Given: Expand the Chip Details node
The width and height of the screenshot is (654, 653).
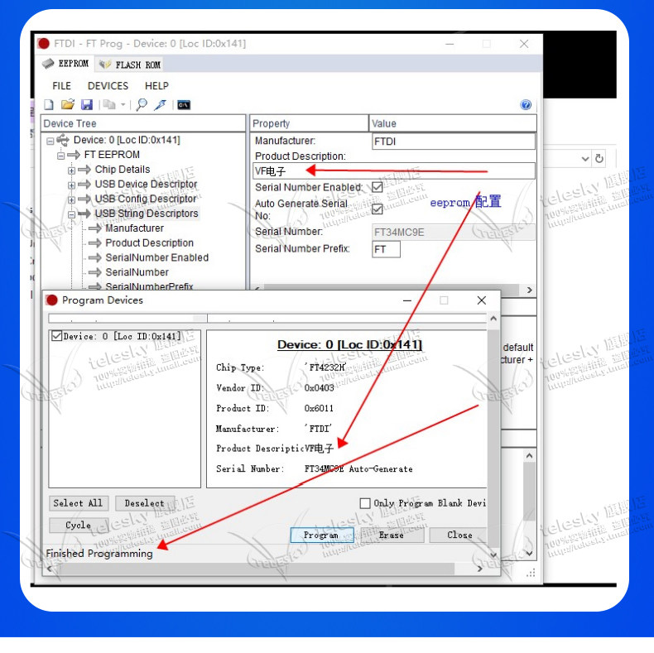Looking at the screenshot, I should pyautogui.click(x=71, y=170).
